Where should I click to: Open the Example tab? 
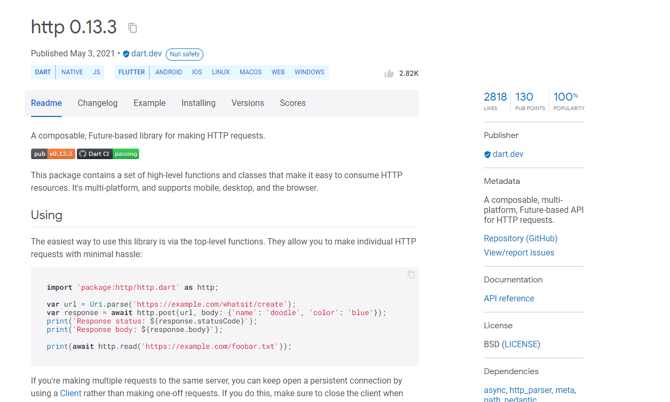pos(150,103)
